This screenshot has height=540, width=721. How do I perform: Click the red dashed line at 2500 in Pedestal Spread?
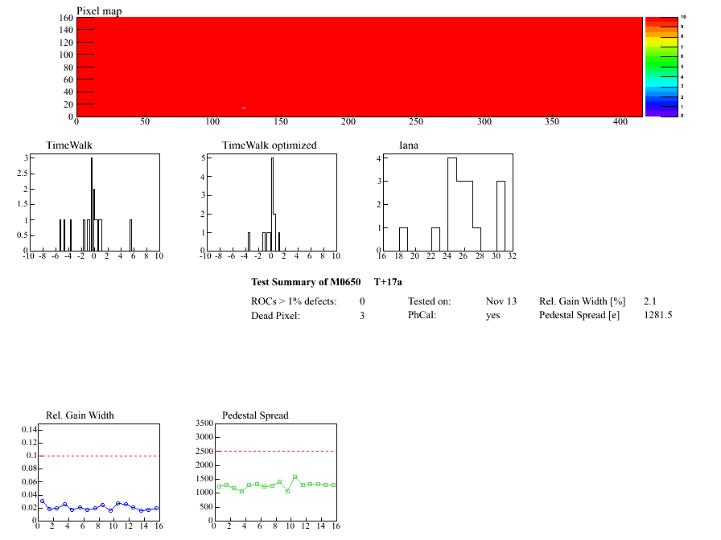tap(276, 451)
